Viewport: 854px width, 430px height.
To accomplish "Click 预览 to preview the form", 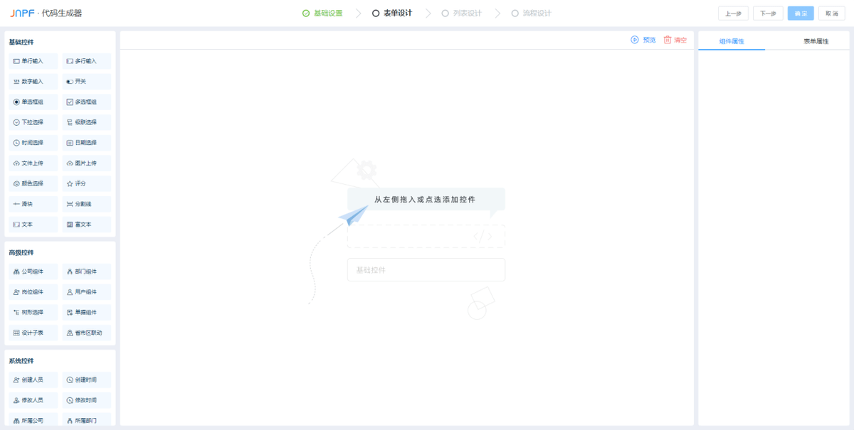I will pyautogui.click(x=643, y=40).
